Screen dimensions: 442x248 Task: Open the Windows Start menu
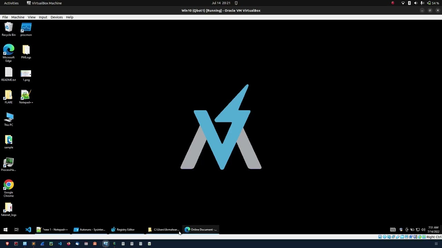5,229
